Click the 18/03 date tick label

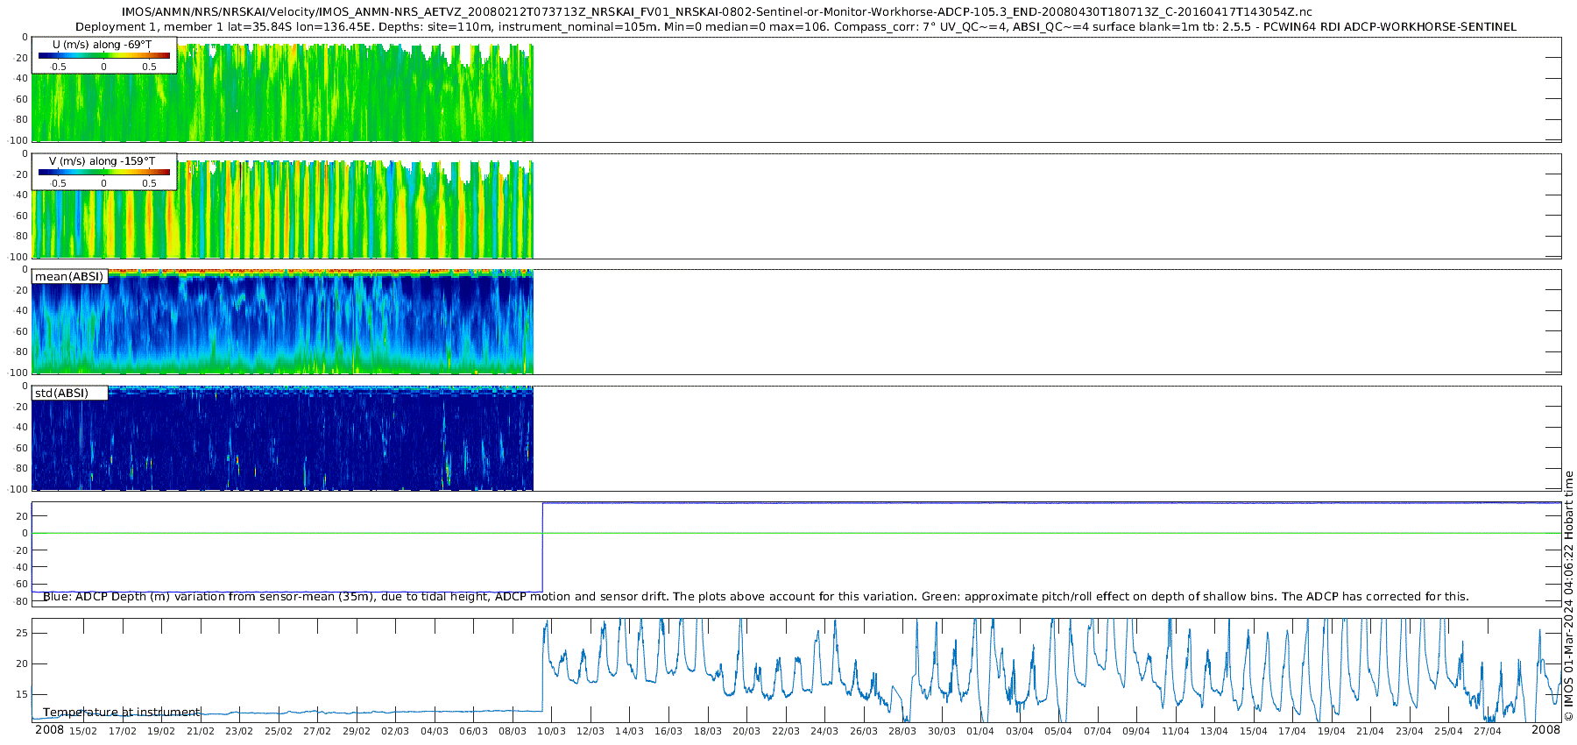[x=708, y=731]
